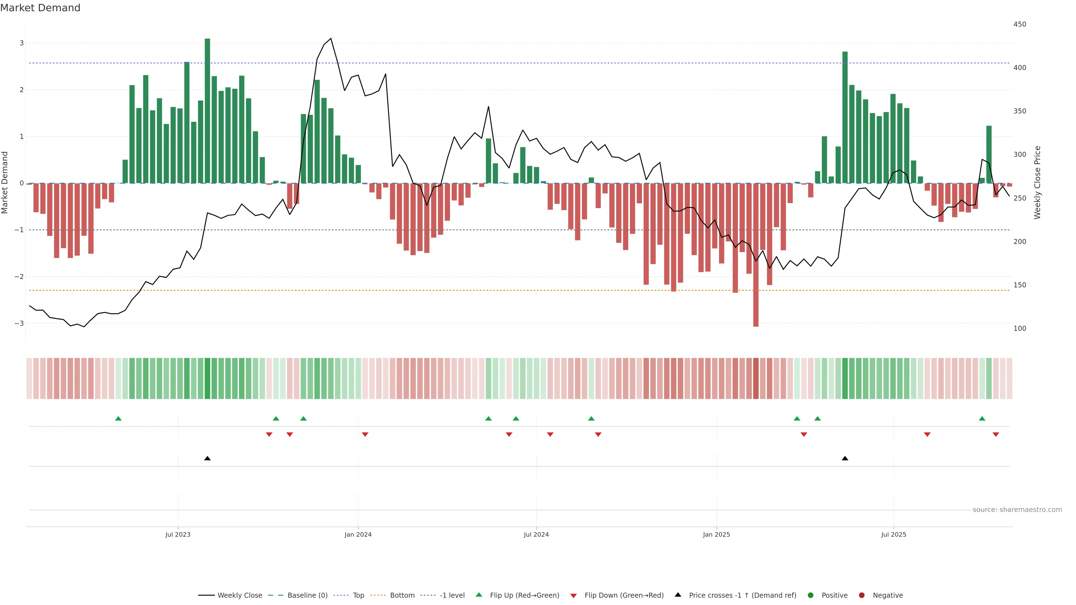
Task: Click the darkest green heat-strip cell in 2023
Action: (207, 378)
